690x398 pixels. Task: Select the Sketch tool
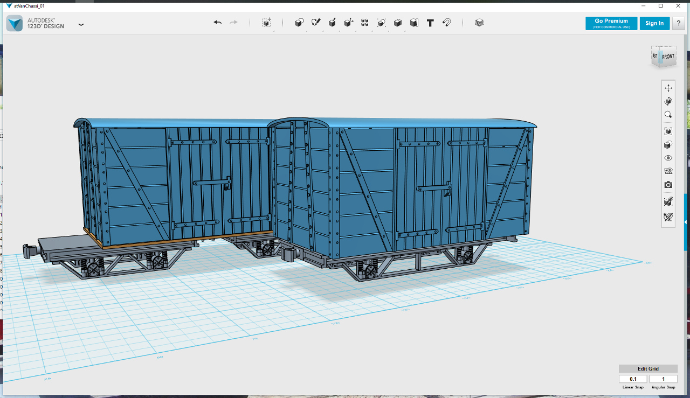click(316, 23)
